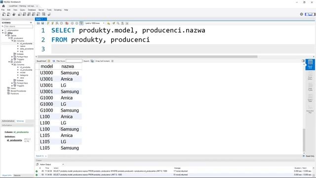316x178 pixels.
Task: Open the Form Editor in the result side panel
Action: pyautogui.click(x=310, y=76)
